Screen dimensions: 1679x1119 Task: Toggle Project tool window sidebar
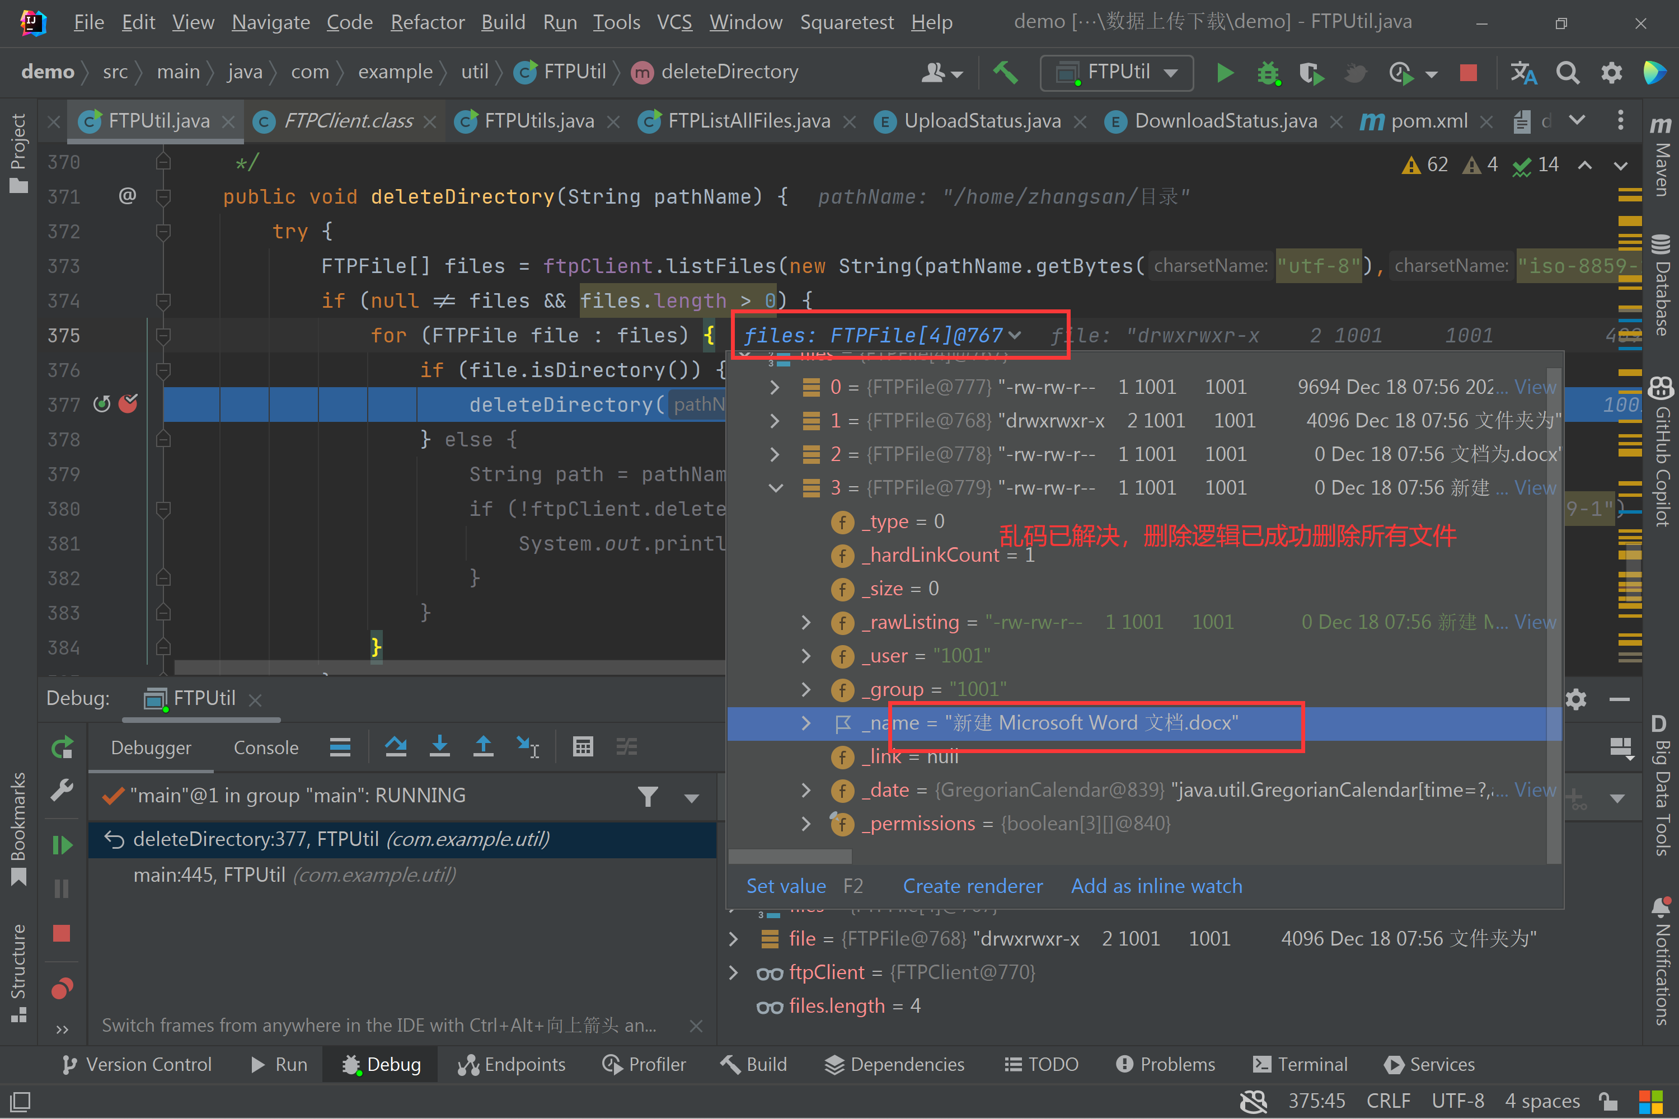point(18,152)
